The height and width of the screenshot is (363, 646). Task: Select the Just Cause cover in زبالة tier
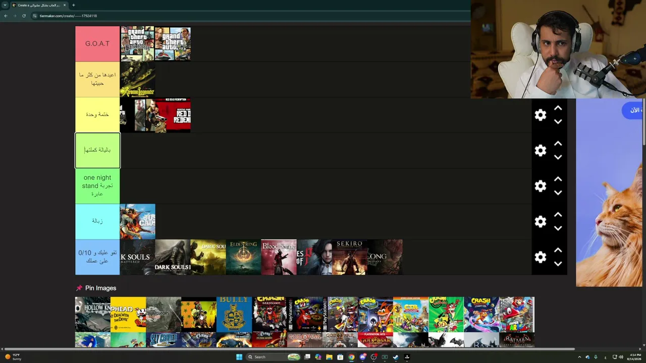pos(137,221)
